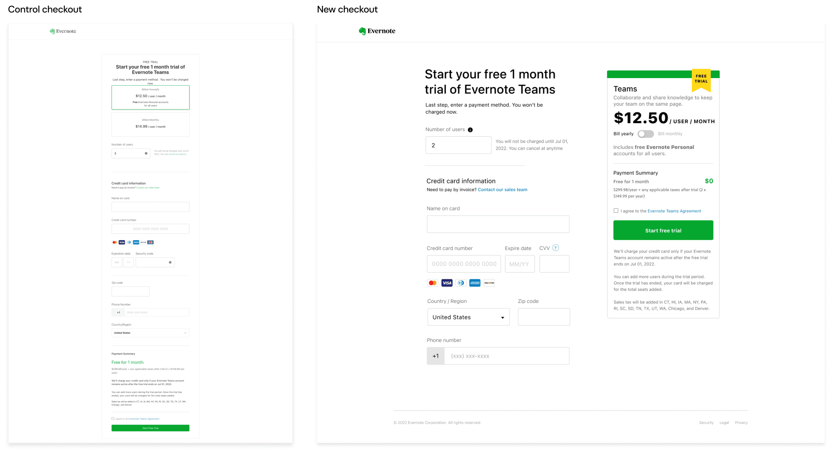Click the Evernote logo in New checkout header
Screen dimensions: 837x454
(x=377, y=31)
